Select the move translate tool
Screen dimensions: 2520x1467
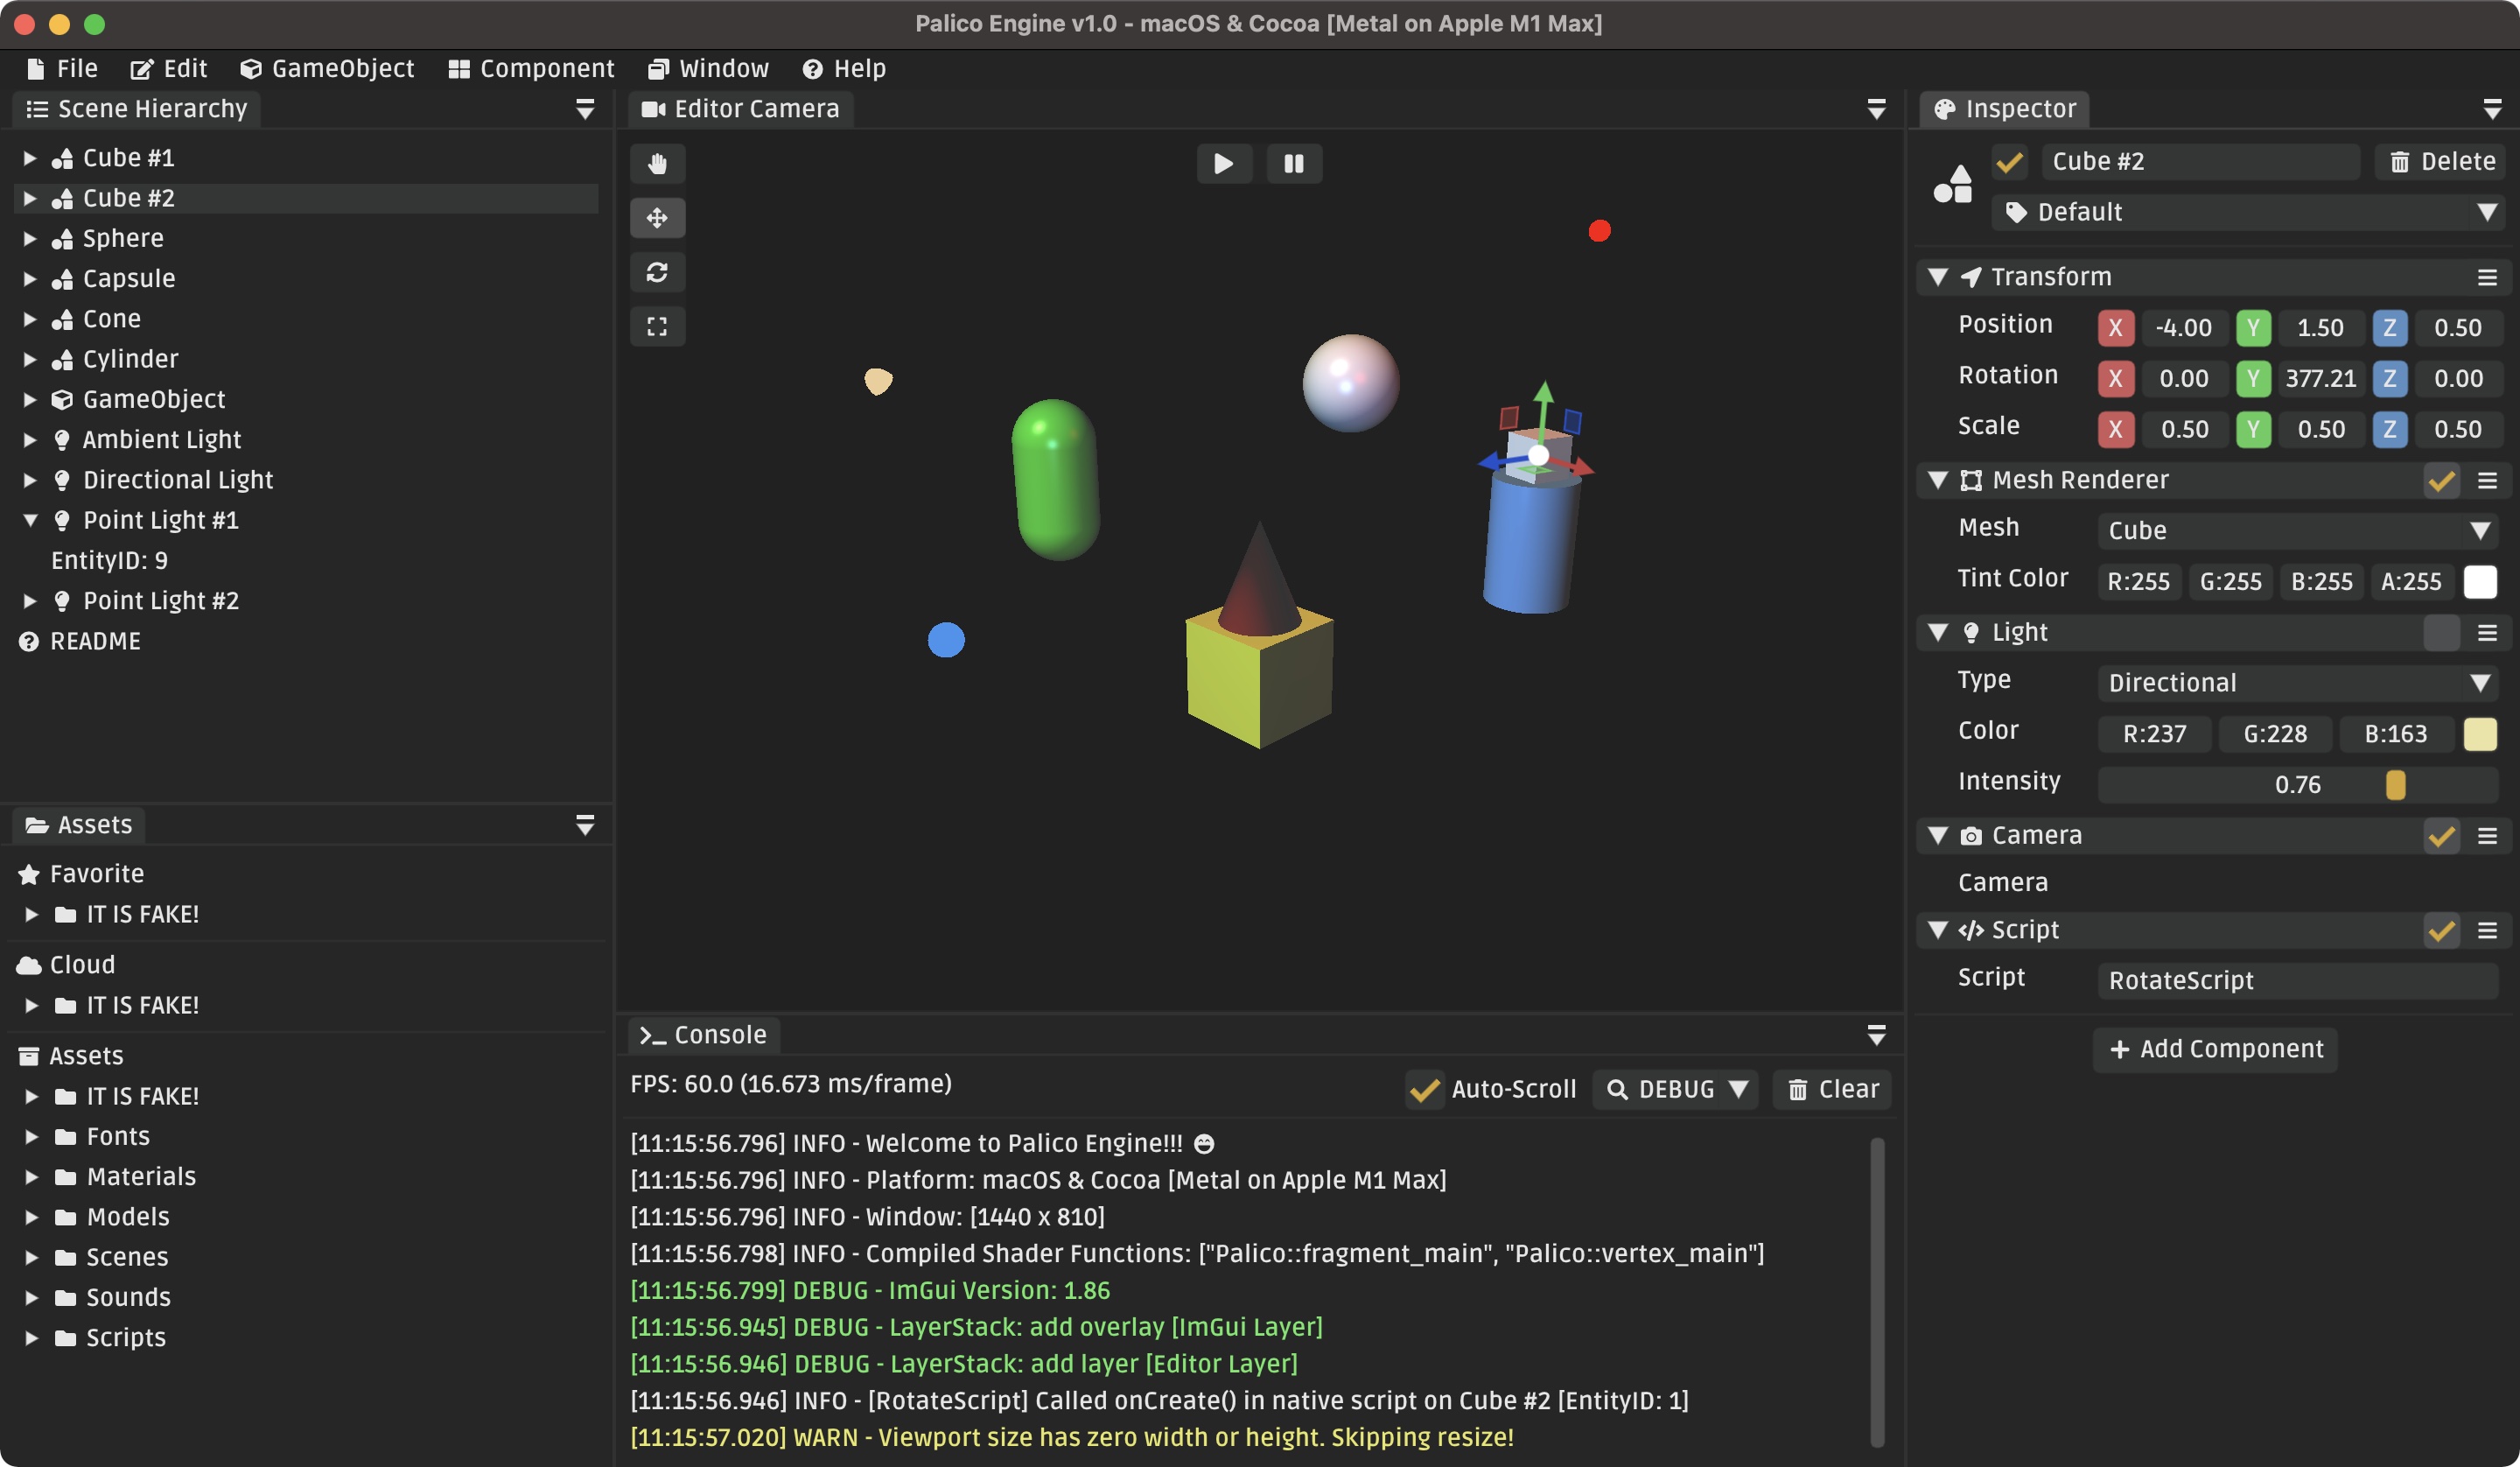coord(657,217)
